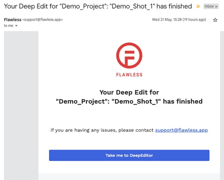The height and width of the screenshot is (180, 224).
Task: Click the Inbox label tag
Action: 209,6
